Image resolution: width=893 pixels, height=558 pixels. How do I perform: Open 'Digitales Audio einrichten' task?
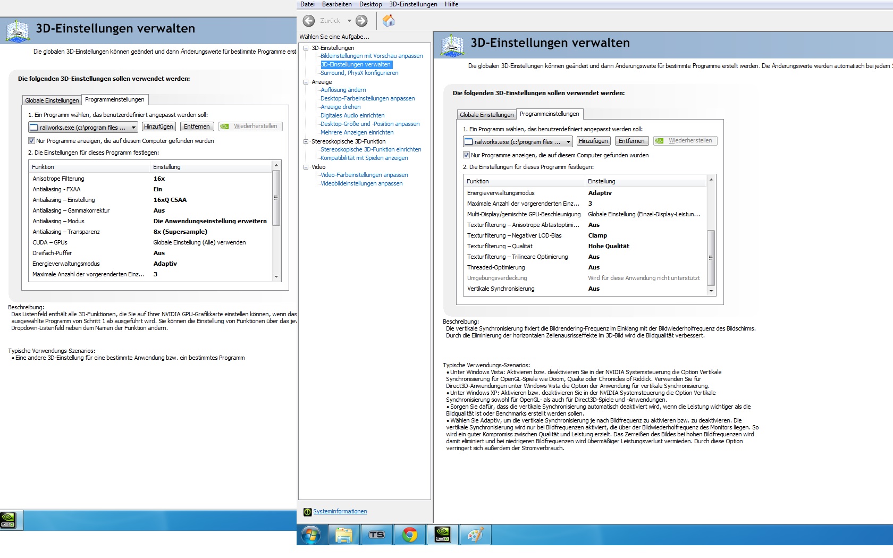(x=352, y=115)
